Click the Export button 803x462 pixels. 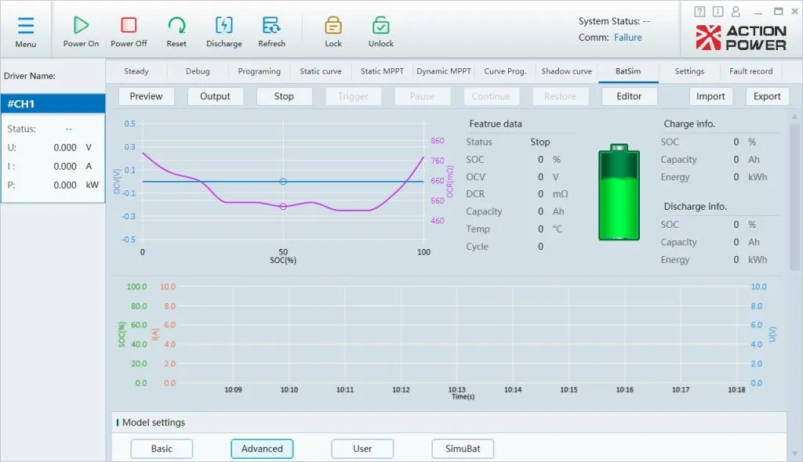767,96
